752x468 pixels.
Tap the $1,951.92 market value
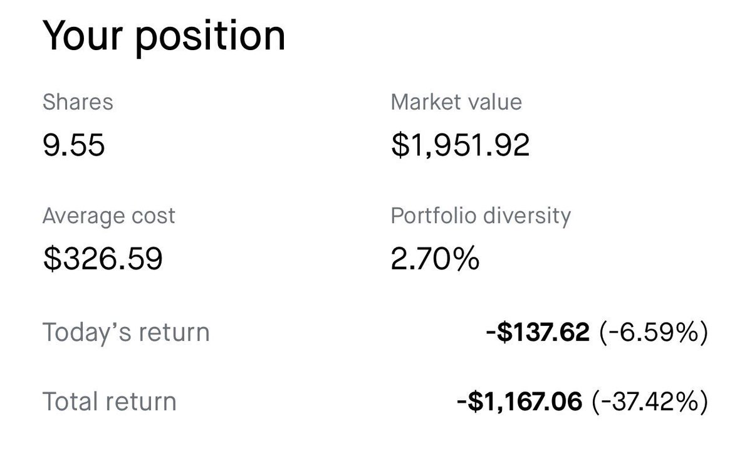pyautogui.click(x=460, y=145)
